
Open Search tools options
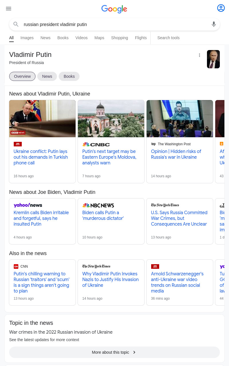pos(168,38)
